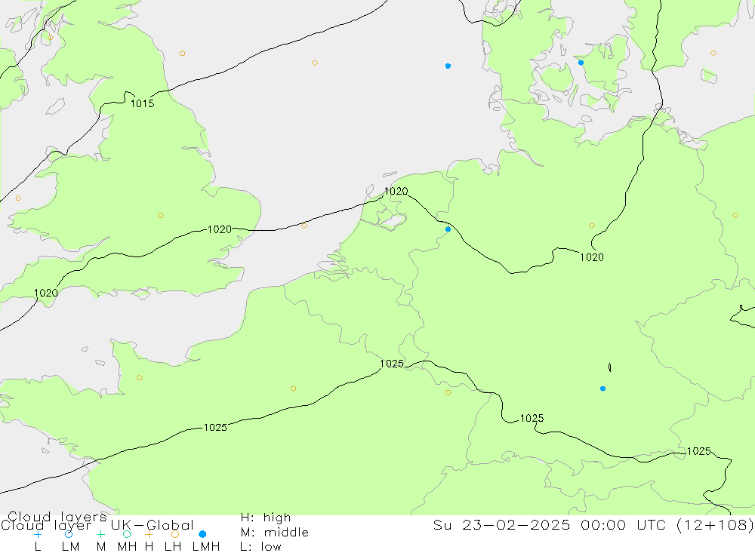Click the 1020 isobar label over central Germany

click(x=592, y=257)
